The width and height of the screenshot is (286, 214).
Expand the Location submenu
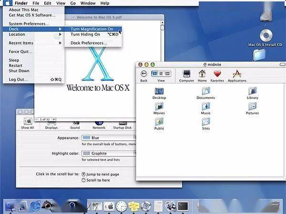pos(33,34)
